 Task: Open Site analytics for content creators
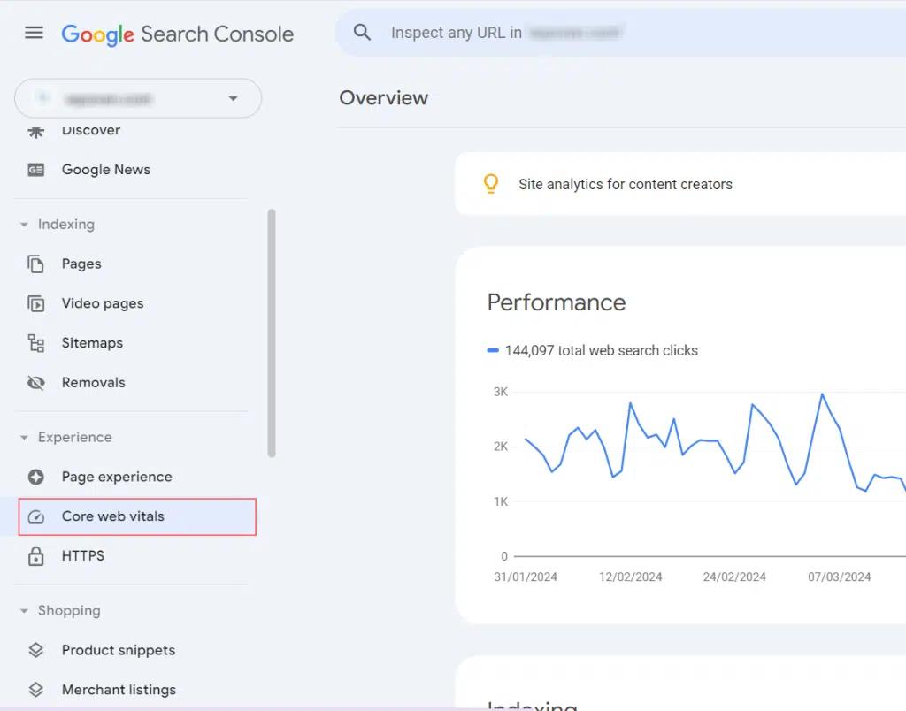626,184
